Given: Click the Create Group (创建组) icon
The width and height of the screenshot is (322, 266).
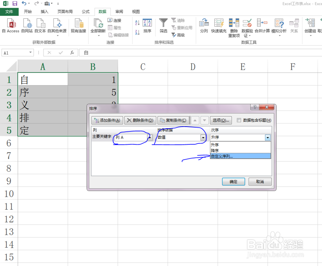Looking at the screenshot, I should pyautogui.click(x=310, y=27).
